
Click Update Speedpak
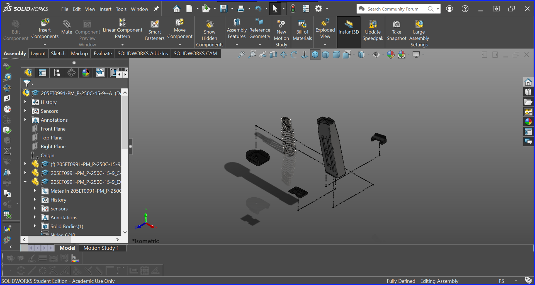point(373,30)
